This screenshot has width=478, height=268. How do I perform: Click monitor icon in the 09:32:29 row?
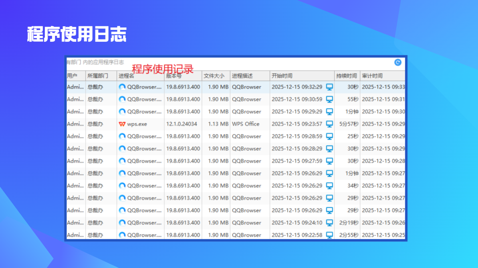pos(329,87)
